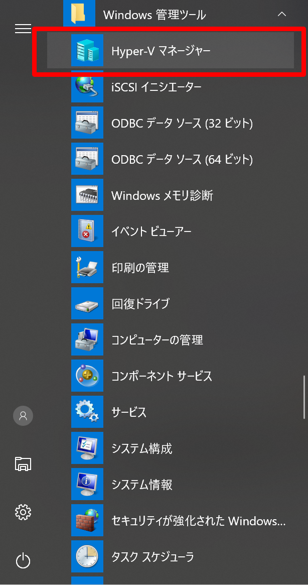Collapse Windows 管理ツール with chevron
The width and height of the screenshot is (308, 585).
[282, 14]
